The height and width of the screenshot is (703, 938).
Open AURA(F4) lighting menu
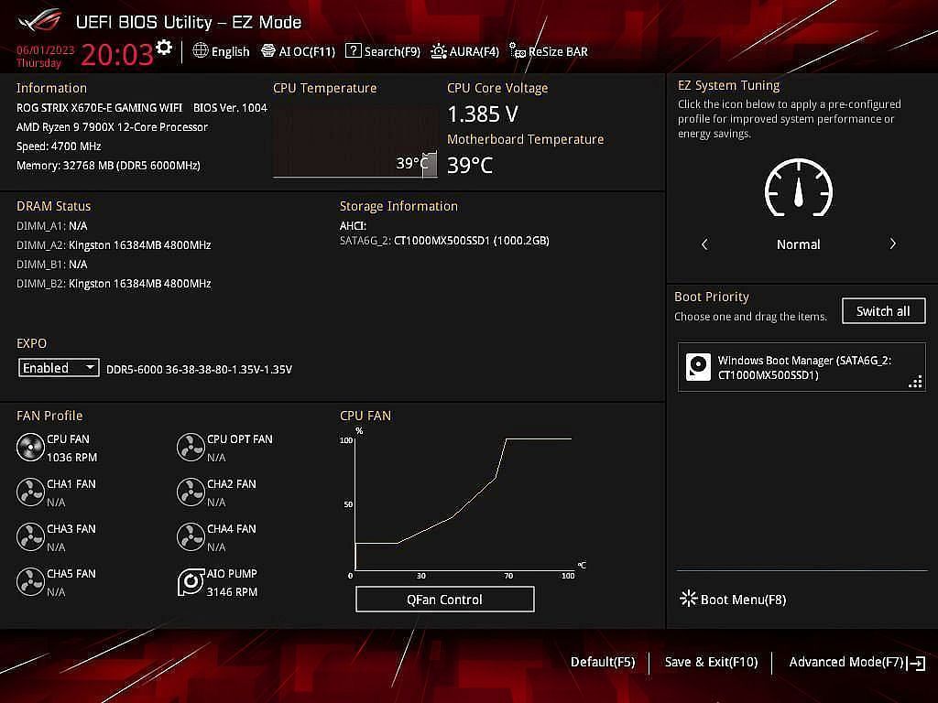[x=464, y=51]
